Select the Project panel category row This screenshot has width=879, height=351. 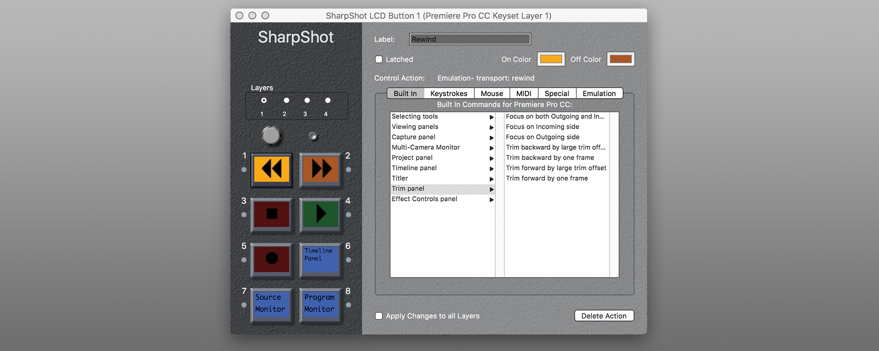coord(443,158)
